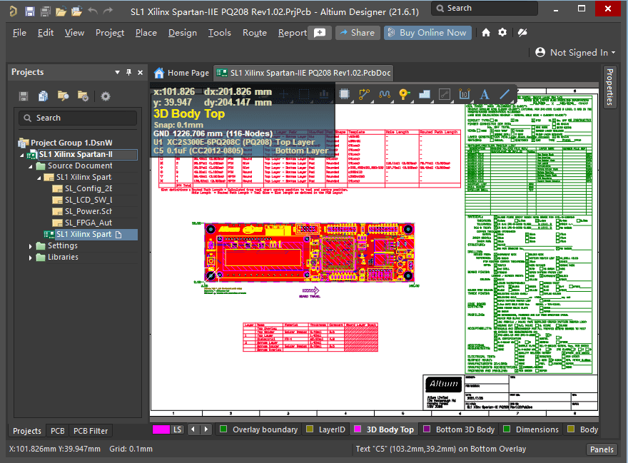Switch to the Home Page tab

[x=182, y=73]
